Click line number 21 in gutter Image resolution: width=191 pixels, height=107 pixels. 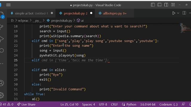point(16,41)
